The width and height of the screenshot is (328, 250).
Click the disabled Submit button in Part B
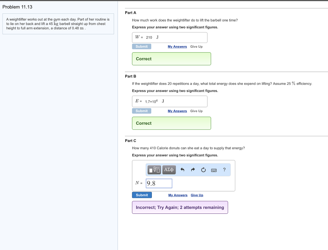click(x=142, y=111)
